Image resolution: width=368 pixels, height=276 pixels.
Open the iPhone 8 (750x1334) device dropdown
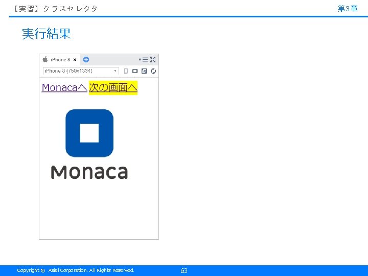(x=81, y=71)
